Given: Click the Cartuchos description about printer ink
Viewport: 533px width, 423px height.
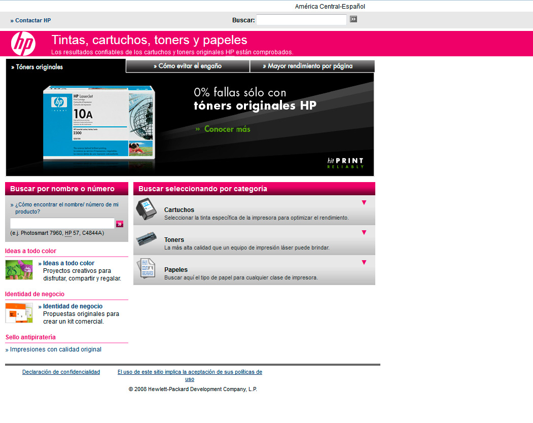Looking at the screenshot, I should 256,218.
